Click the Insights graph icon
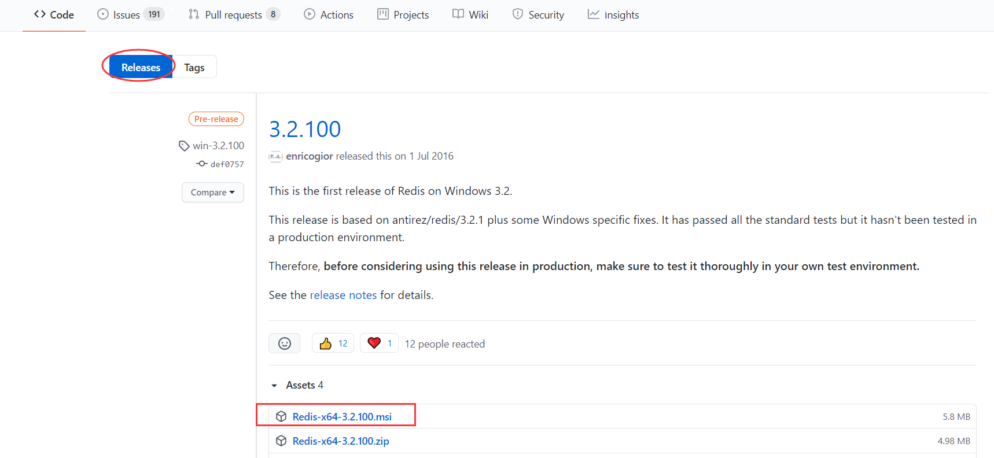This screenshot has height=458, width=994. tap(594, 14)
